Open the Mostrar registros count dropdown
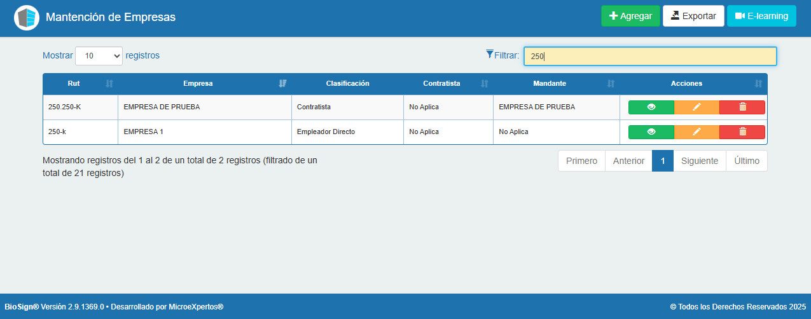Viewport: 811px width, 319px height. pyautogui.click(x=99, y=56)
